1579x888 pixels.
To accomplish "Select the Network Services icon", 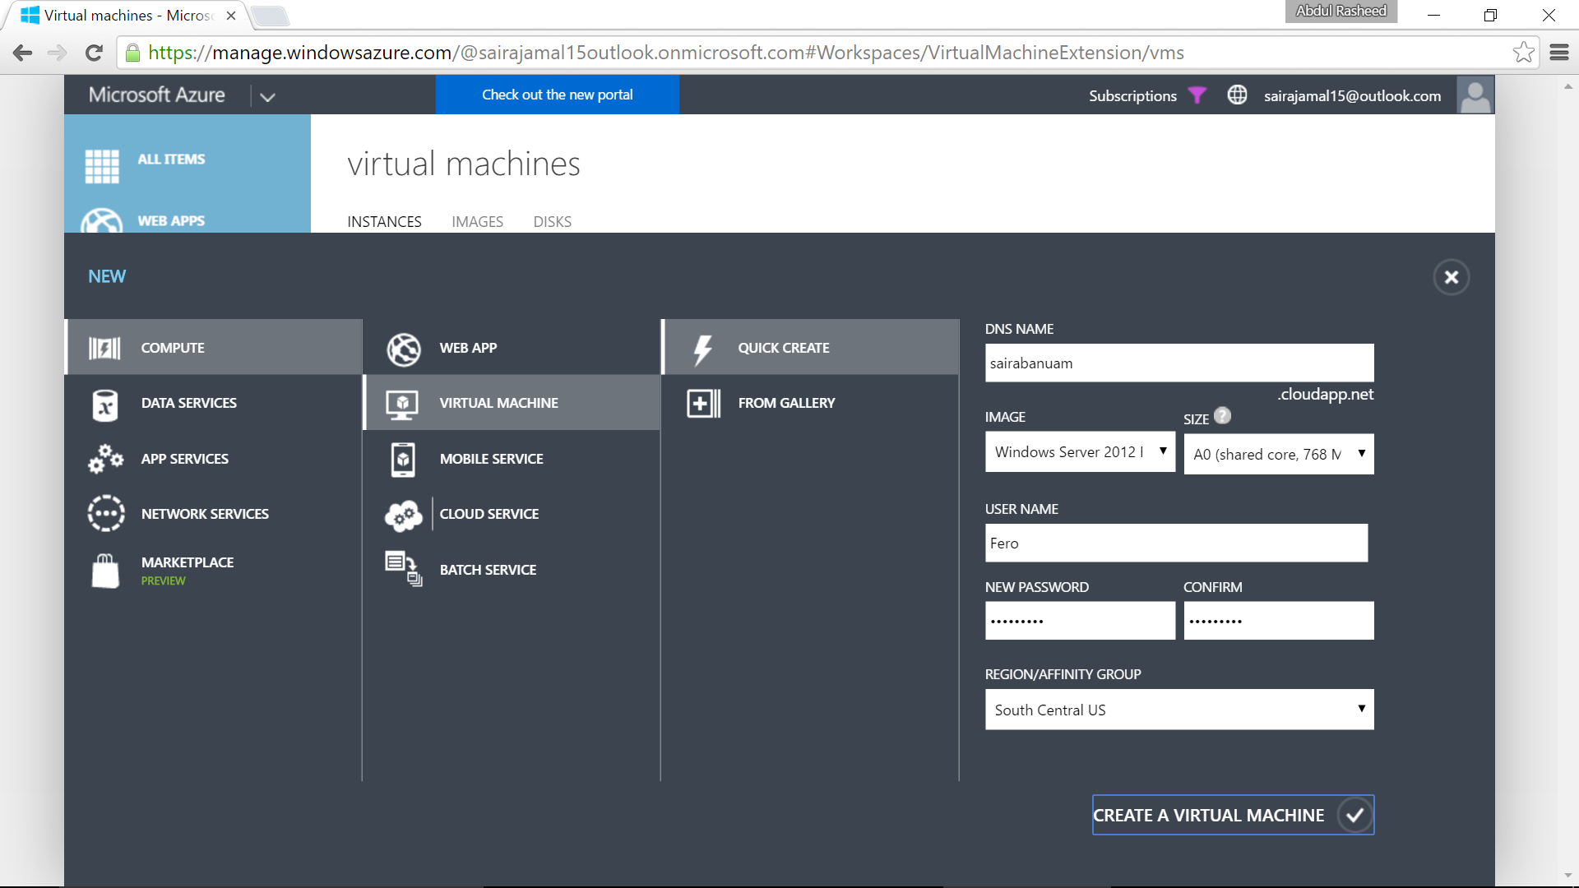I will (x=106, y=513).
